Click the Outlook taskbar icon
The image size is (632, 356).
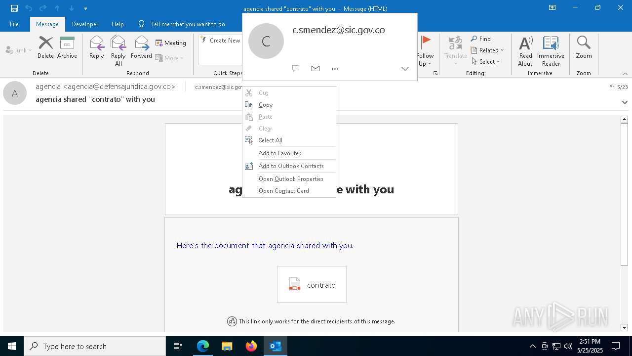pyautogui.click(x=276, y=346)
